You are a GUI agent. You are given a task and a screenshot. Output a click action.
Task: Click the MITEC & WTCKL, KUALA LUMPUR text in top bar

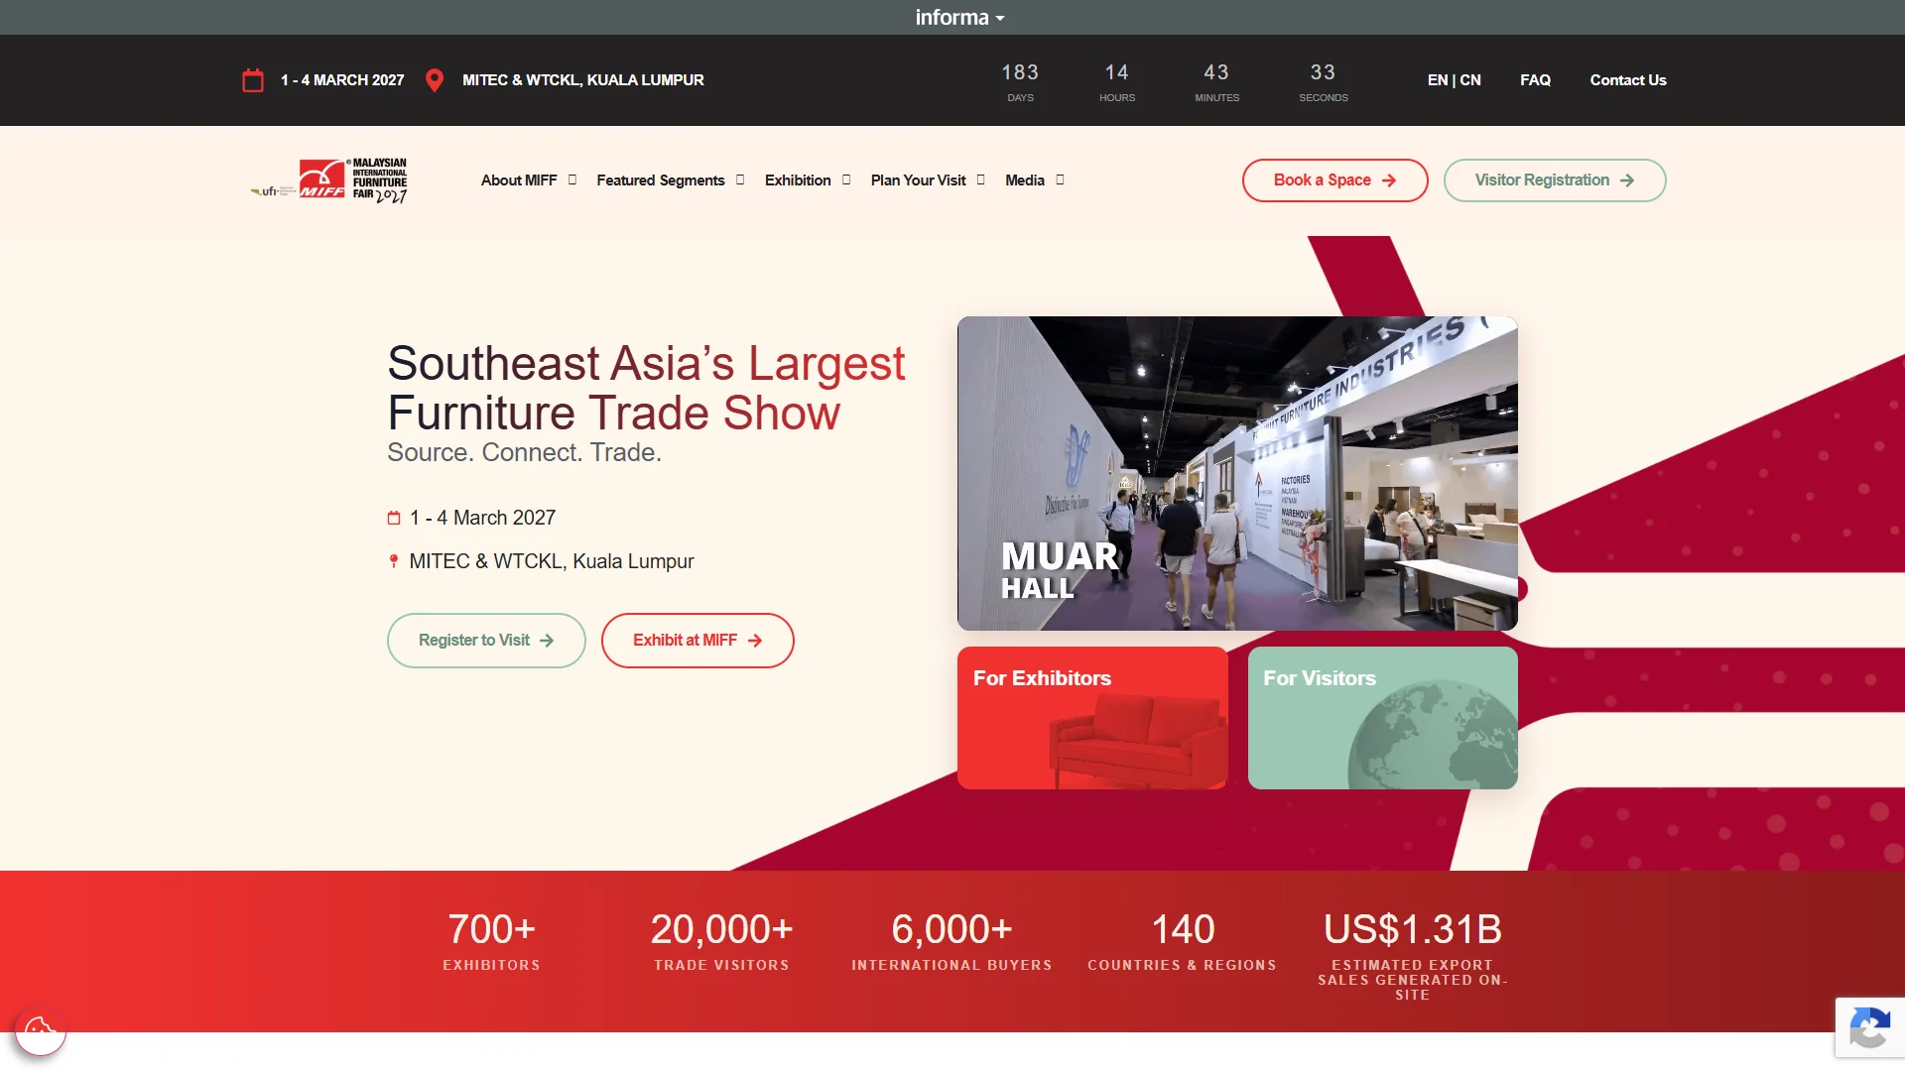coord(583,80)
